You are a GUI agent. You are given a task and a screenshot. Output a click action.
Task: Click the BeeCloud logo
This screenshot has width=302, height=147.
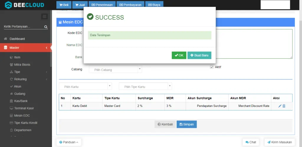[24, 5]
